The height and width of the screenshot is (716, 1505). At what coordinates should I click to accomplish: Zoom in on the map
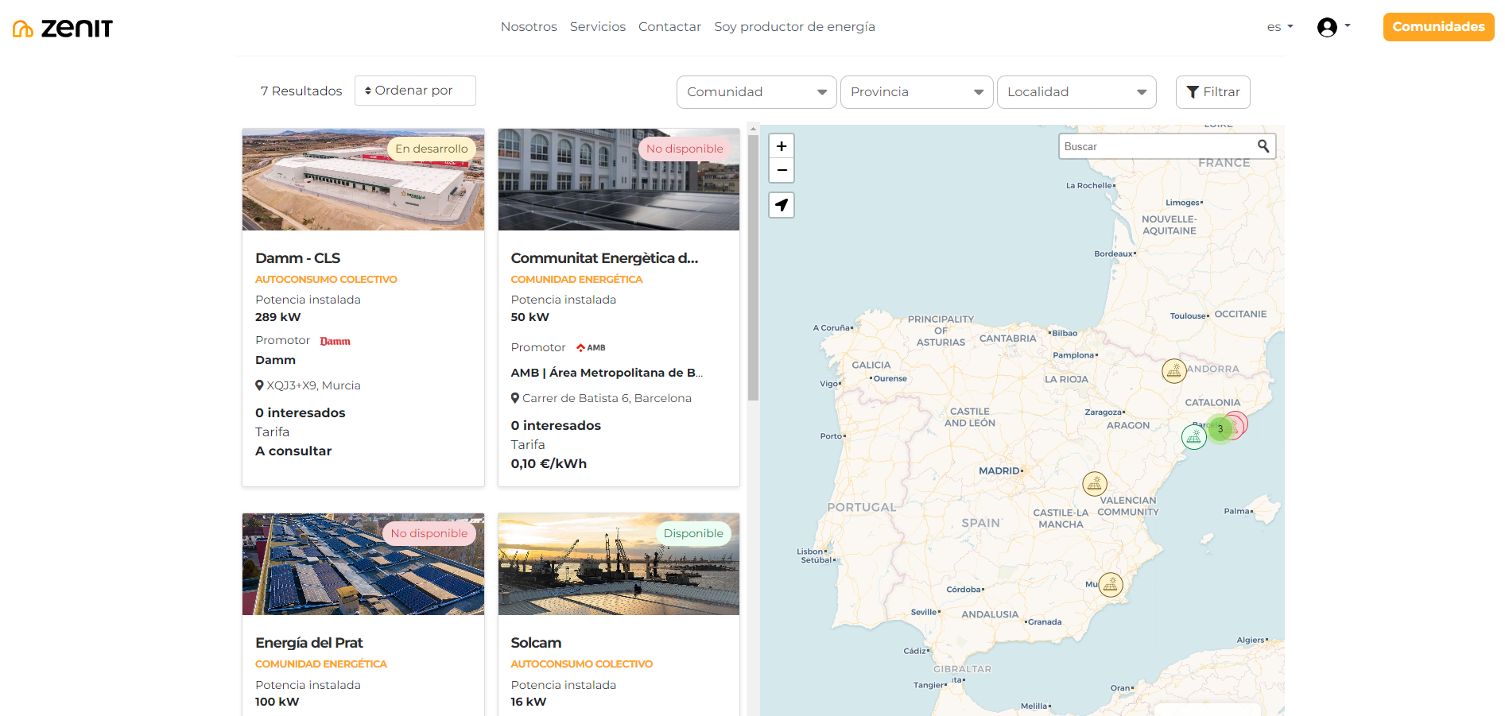[x=782, y=145]
